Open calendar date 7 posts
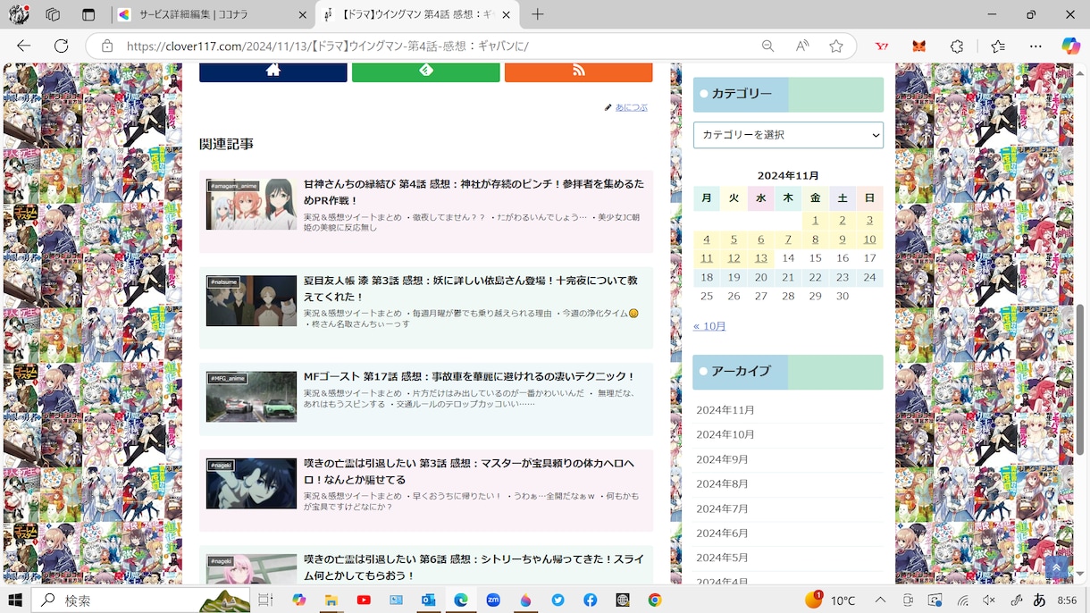This screenshot has width=1090, height=613. 788,239
